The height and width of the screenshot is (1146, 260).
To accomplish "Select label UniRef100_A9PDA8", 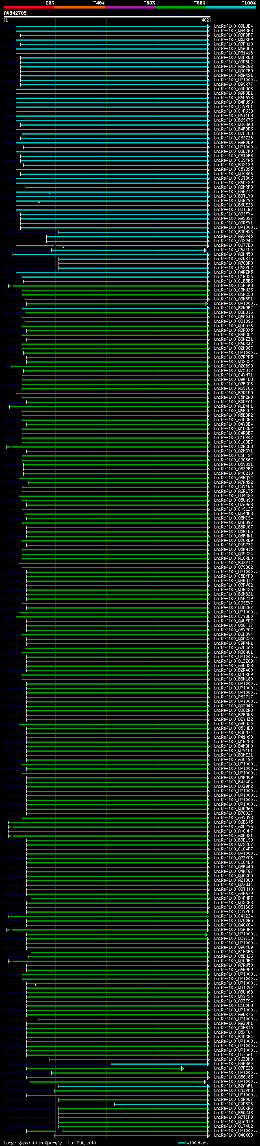I will click(233, 89).
